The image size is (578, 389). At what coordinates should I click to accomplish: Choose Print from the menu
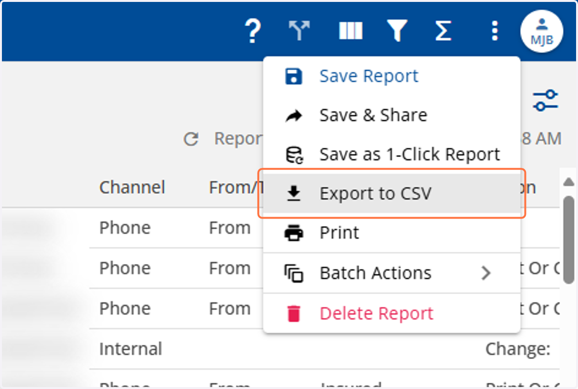click(392, 233)
